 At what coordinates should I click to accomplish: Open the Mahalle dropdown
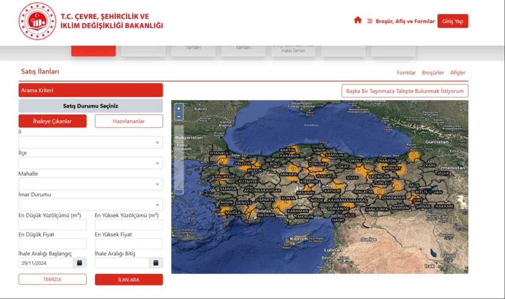click(90, 184)
